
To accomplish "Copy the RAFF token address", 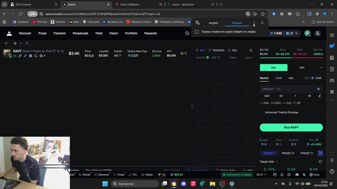I will [x=54, y=51].
